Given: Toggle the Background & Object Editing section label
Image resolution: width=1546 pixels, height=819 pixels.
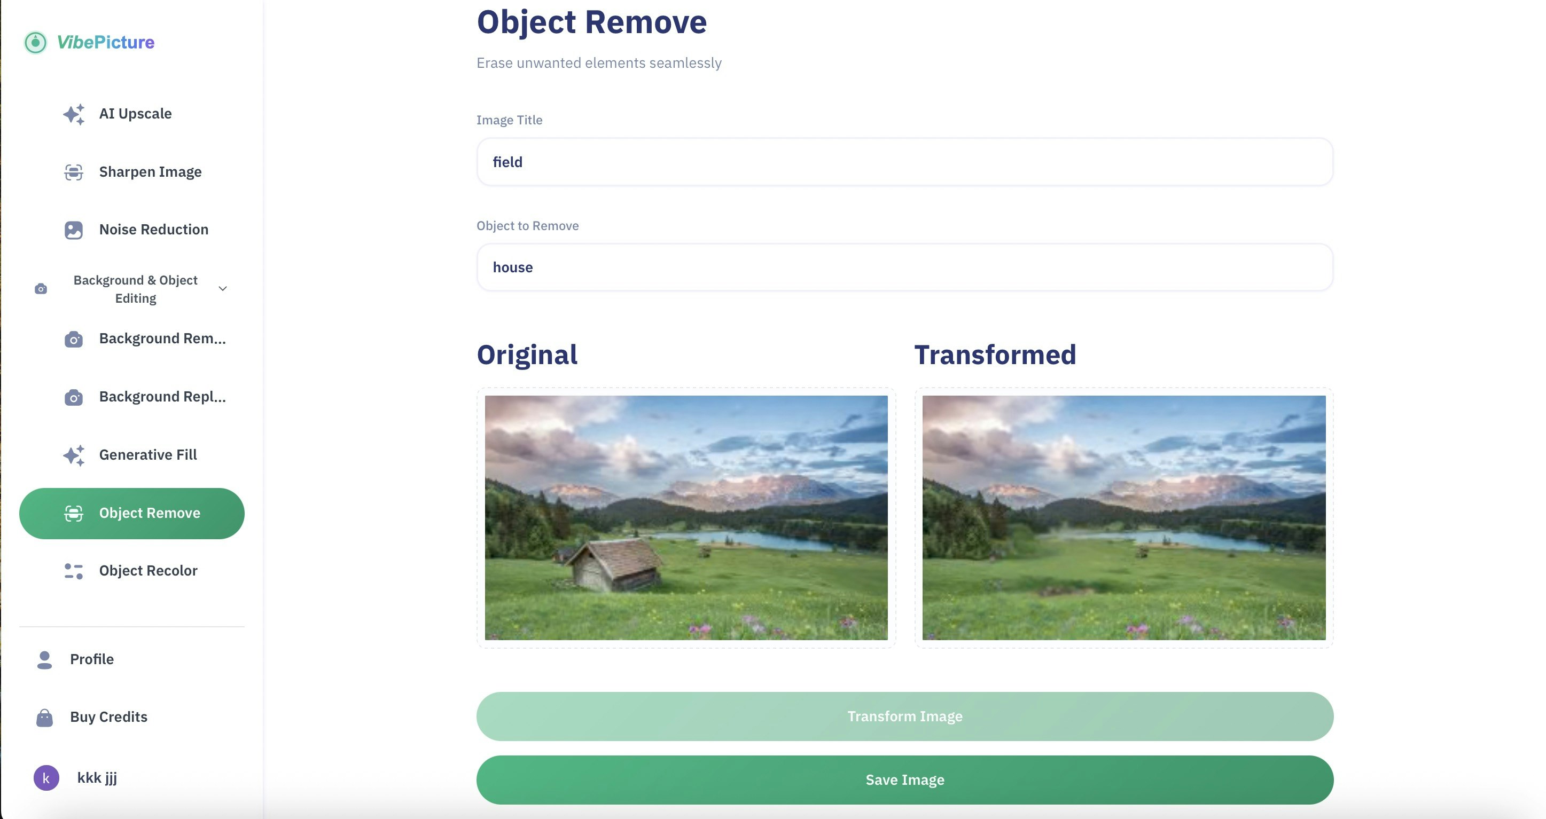Looking at the screenshot, I should [135, 289].
